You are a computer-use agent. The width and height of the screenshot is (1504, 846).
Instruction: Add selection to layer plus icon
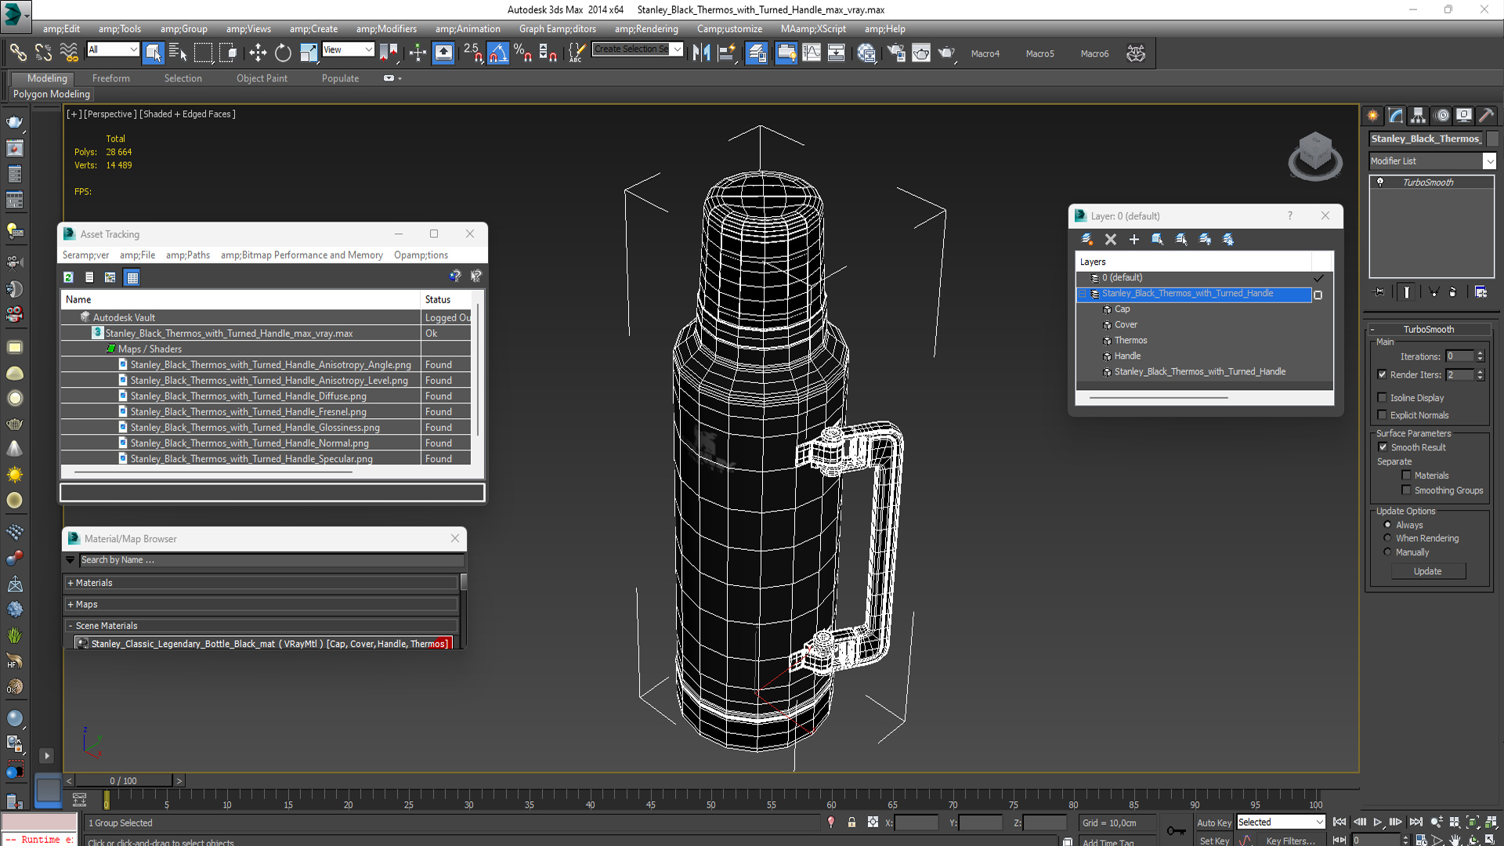(1133, 240)
